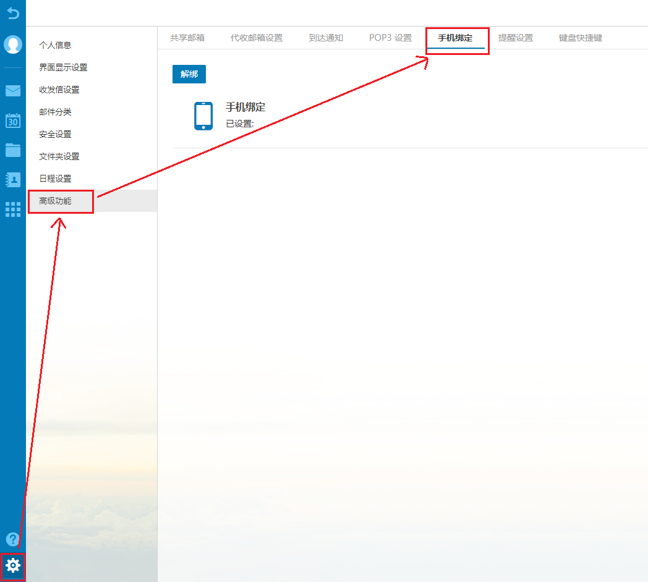Viewport: 648px width, 582px height.
Task: Click the back arrow icon in sidebar
Action: coord(13,12)
